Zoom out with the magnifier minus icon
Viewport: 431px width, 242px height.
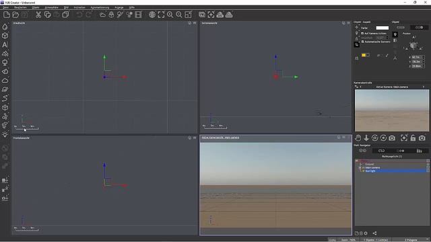coord(179,15)
